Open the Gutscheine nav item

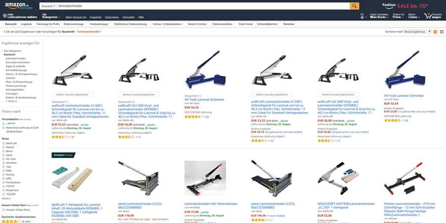(112, 17)
